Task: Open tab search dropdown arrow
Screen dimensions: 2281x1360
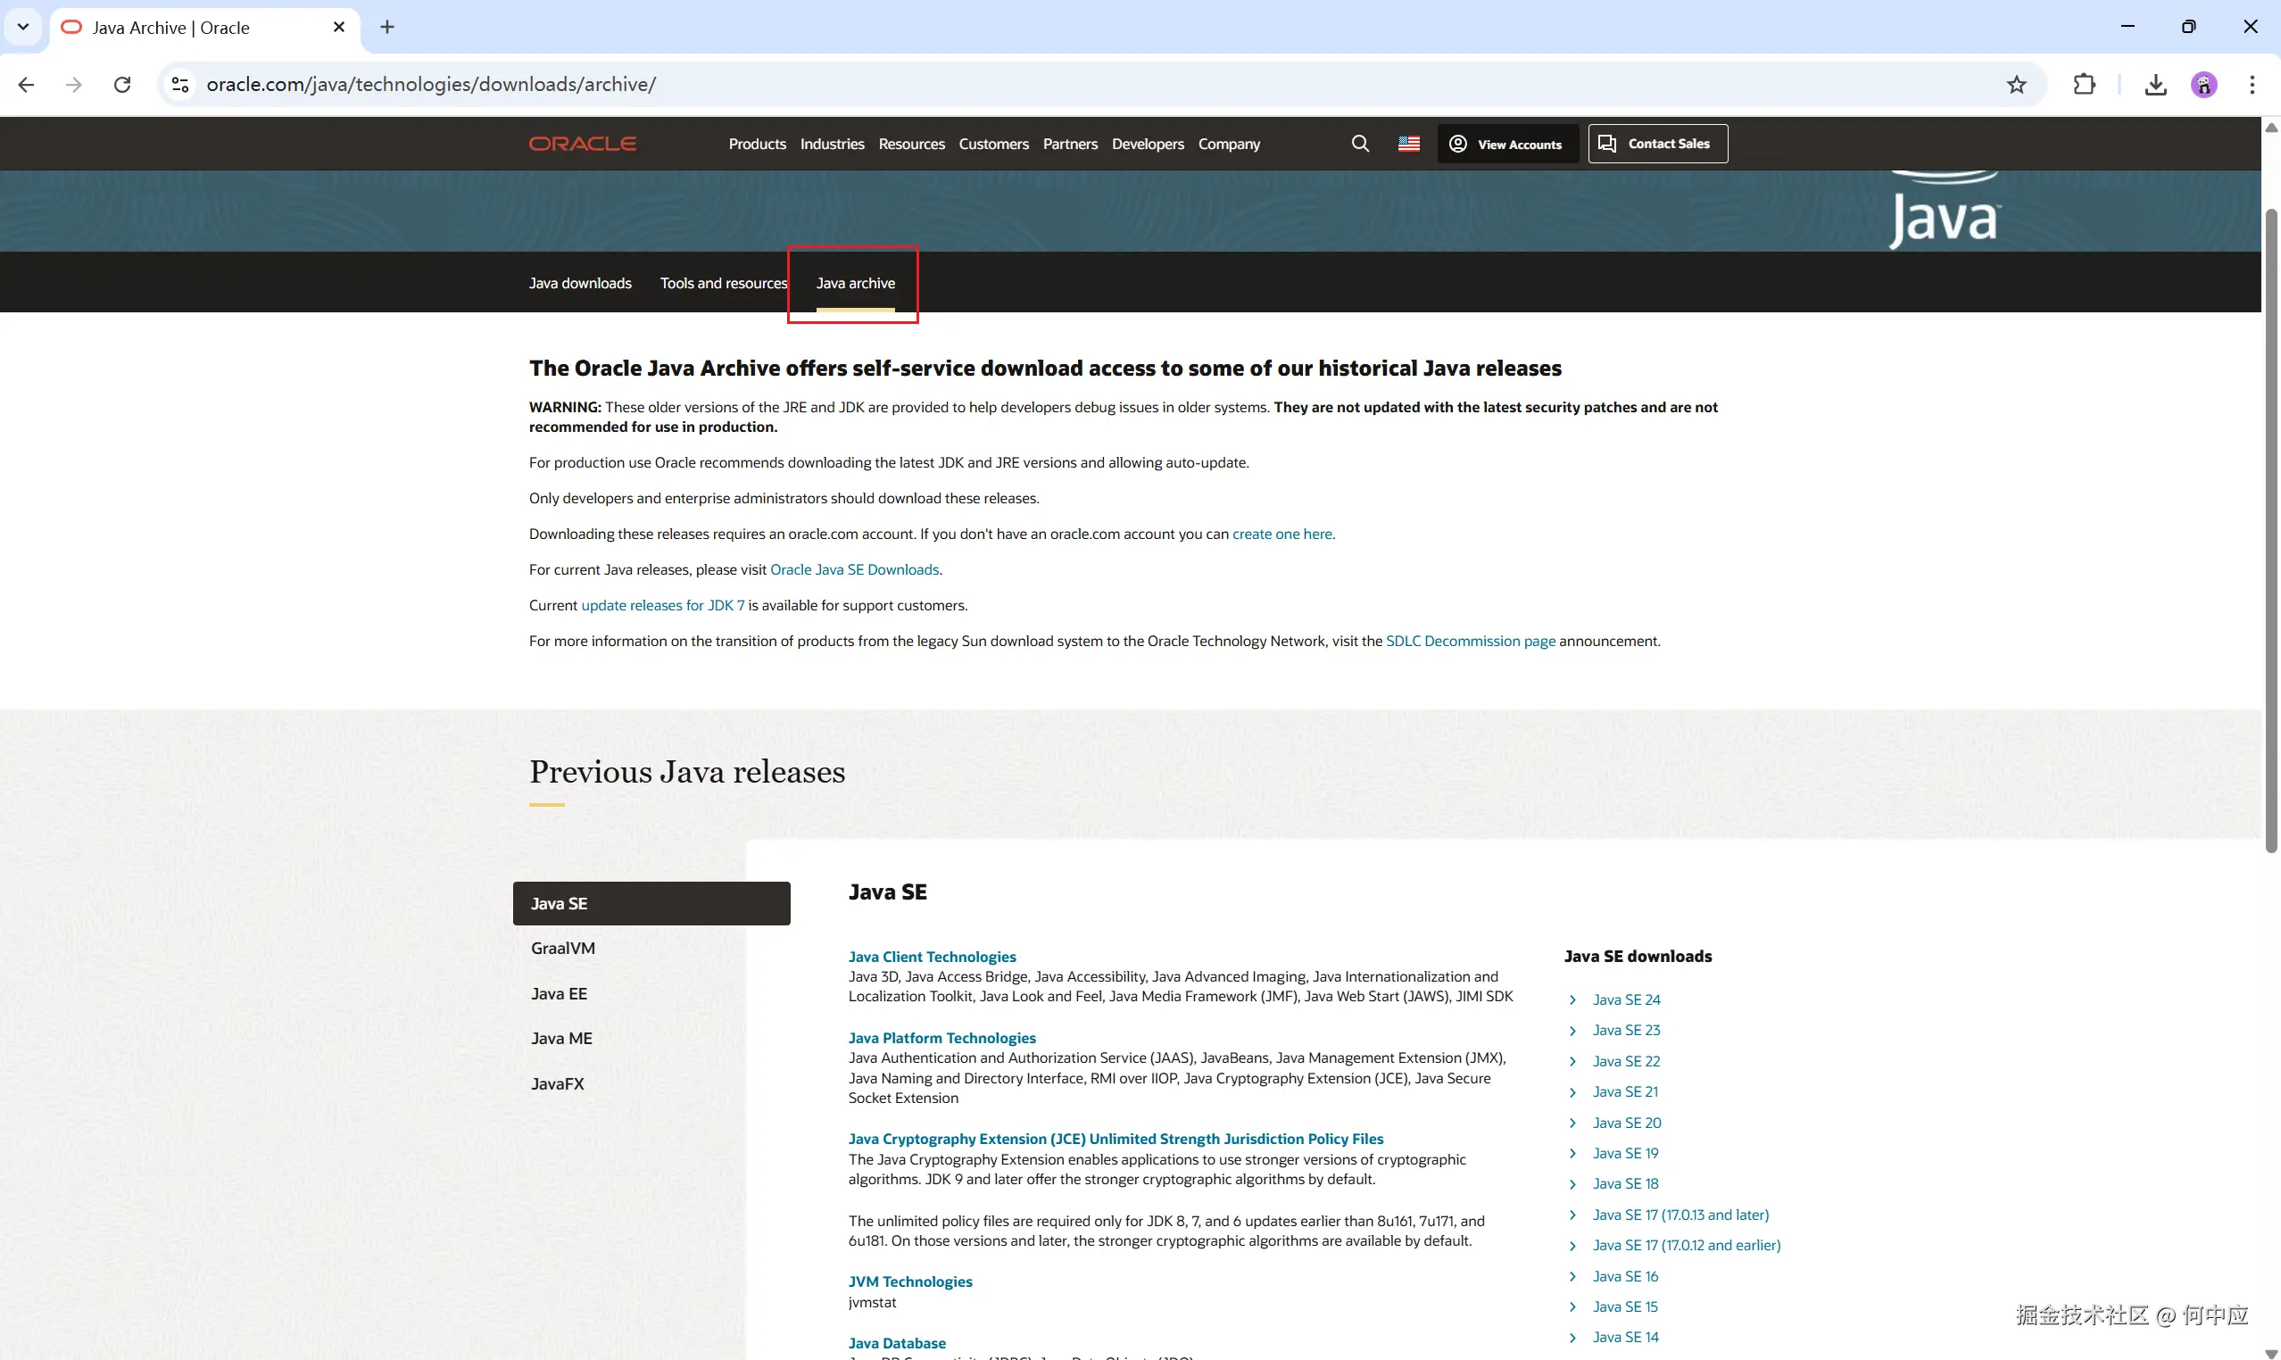Action: click(x=23, y=27)
